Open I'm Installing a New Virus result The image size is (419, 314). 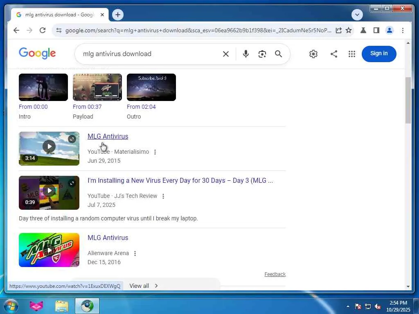180,180
